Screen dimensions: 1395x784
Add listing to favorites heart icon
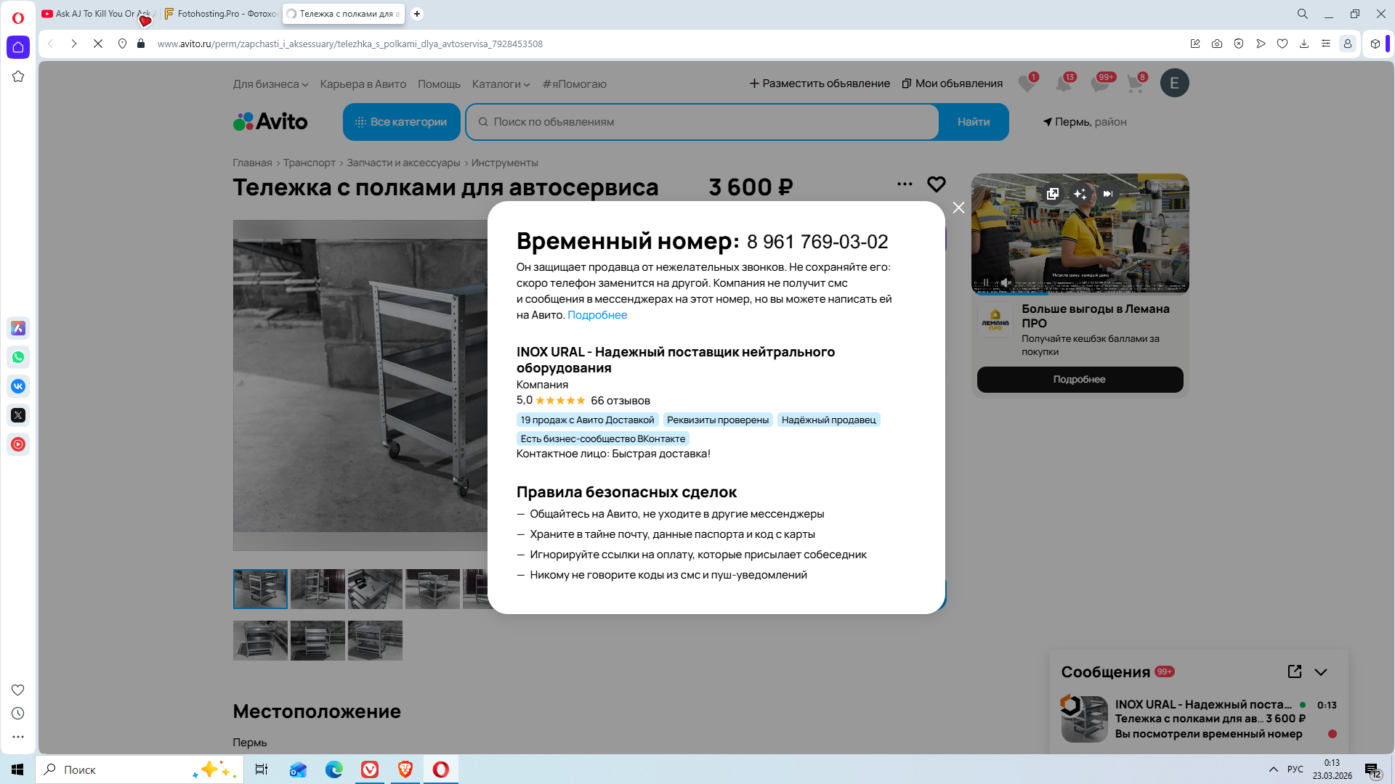(x=936, y=184)
